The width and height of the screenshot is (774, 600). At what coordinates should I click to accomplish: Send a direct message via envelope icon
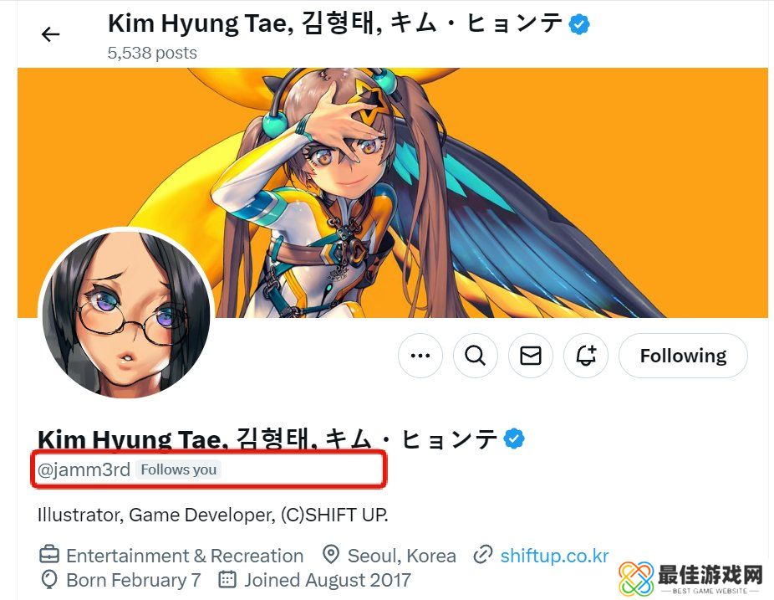tap(531, 356)
